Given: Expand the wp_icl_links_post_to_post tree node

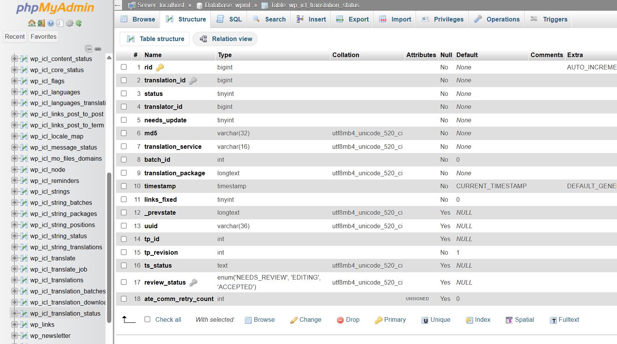Looking at the screenshot, I should [14, 114].
